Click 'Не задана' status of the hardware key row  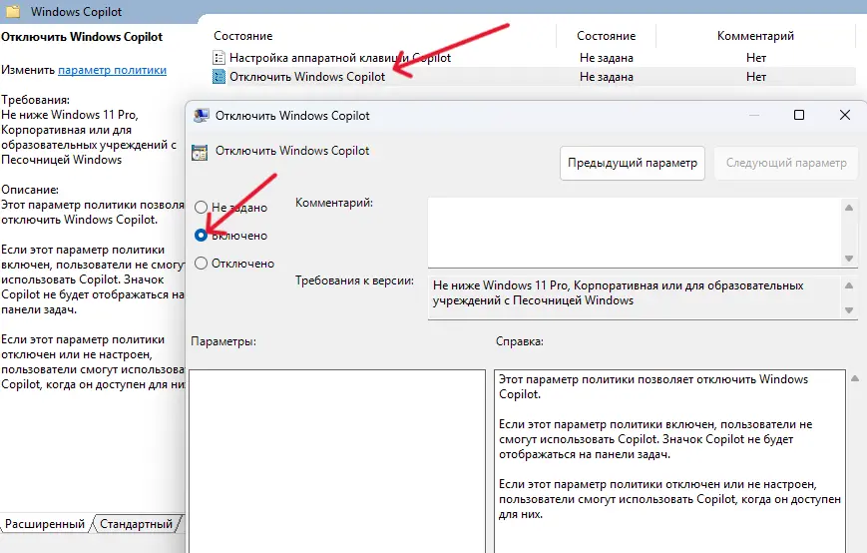click(606, 58)
